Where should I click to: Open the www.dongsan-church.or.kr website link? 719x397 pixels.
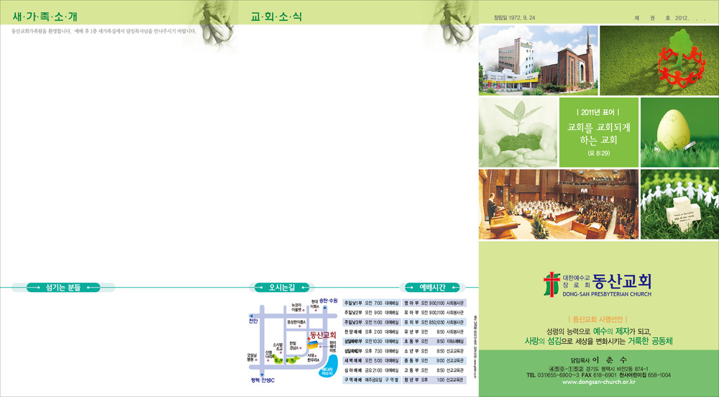(598, 382)
